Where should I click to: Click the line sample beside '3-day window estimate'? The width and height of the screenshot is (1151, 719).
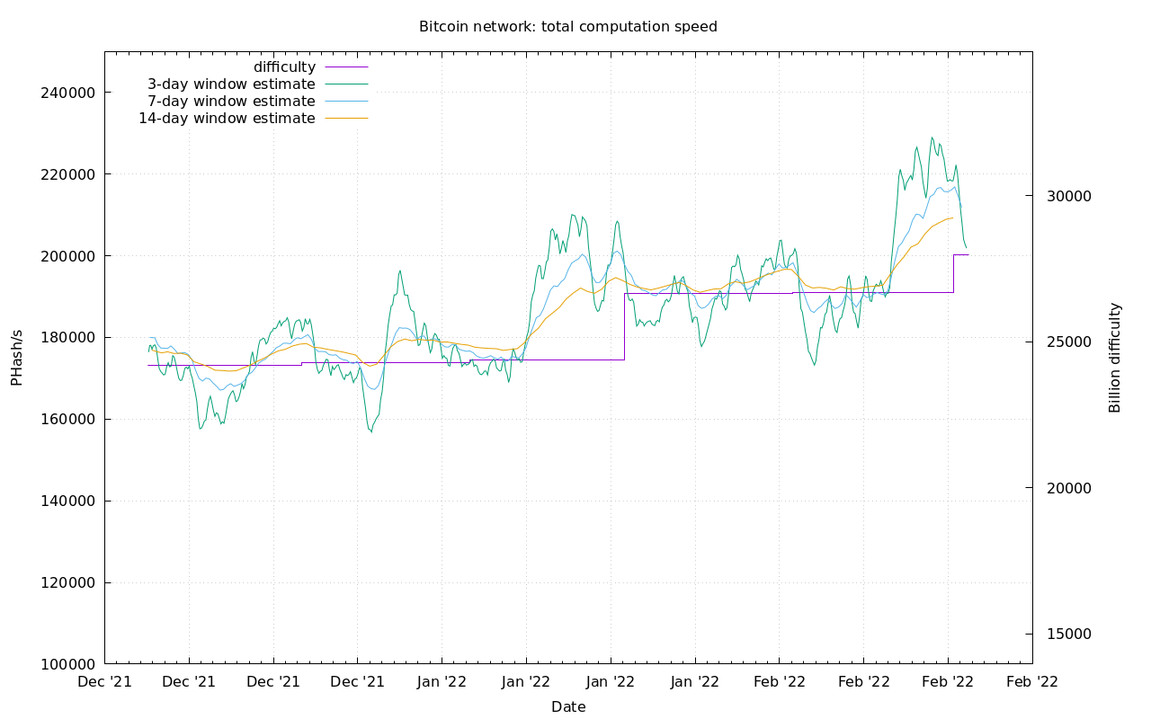(346, 84)
